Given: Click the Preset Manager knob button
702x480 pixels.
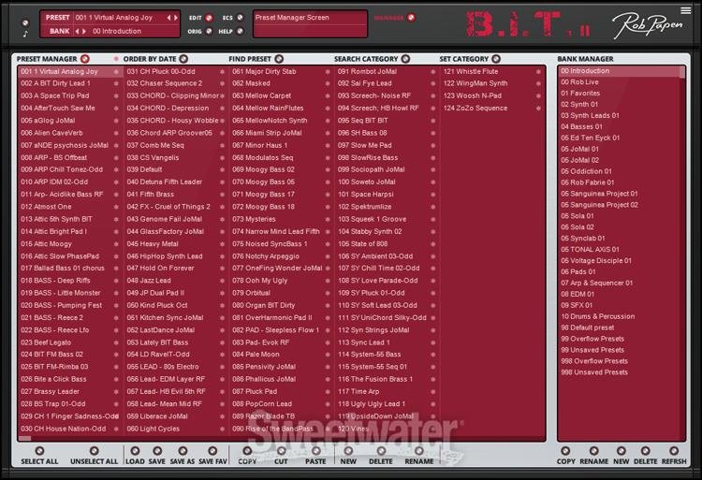Looking at the screenshot, I should pyautogui.click(x=84, y=59).
